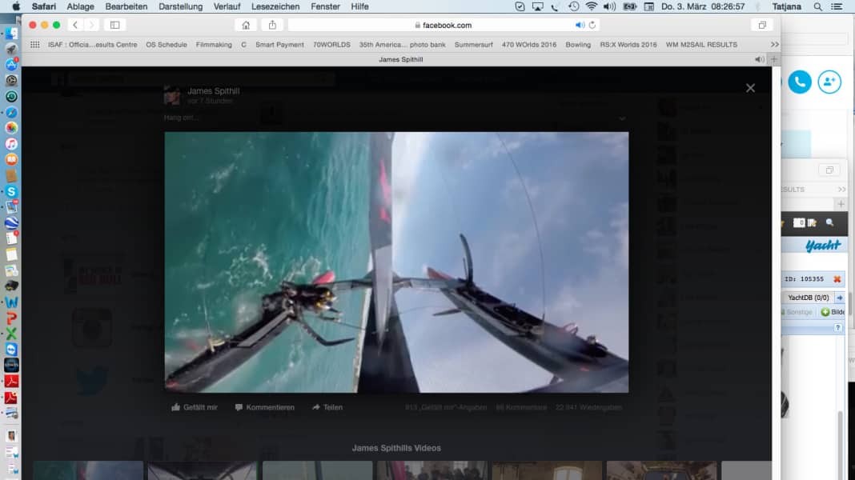Go forward in Safari history
Screen dimensions: 855x480
tap(91, 25)
